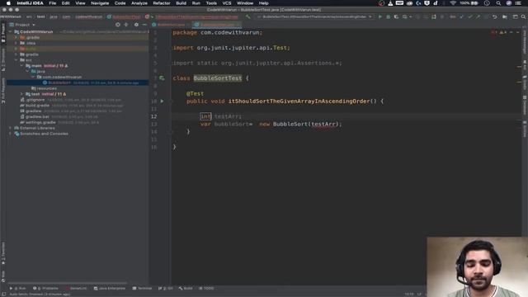Image resolution: width=528 pixels, height=297 pixels.
Task: Toggle the Project side tab on left edge
Action: (3, 33)
